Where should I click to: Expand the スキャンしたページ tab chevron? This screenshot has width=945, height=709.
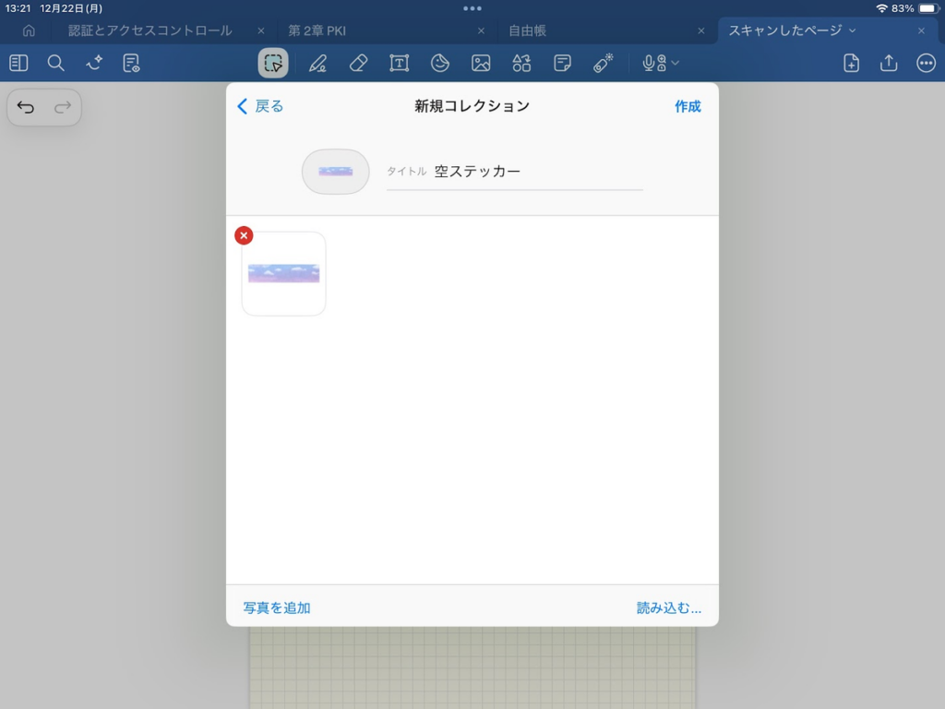tap(852, 30)
